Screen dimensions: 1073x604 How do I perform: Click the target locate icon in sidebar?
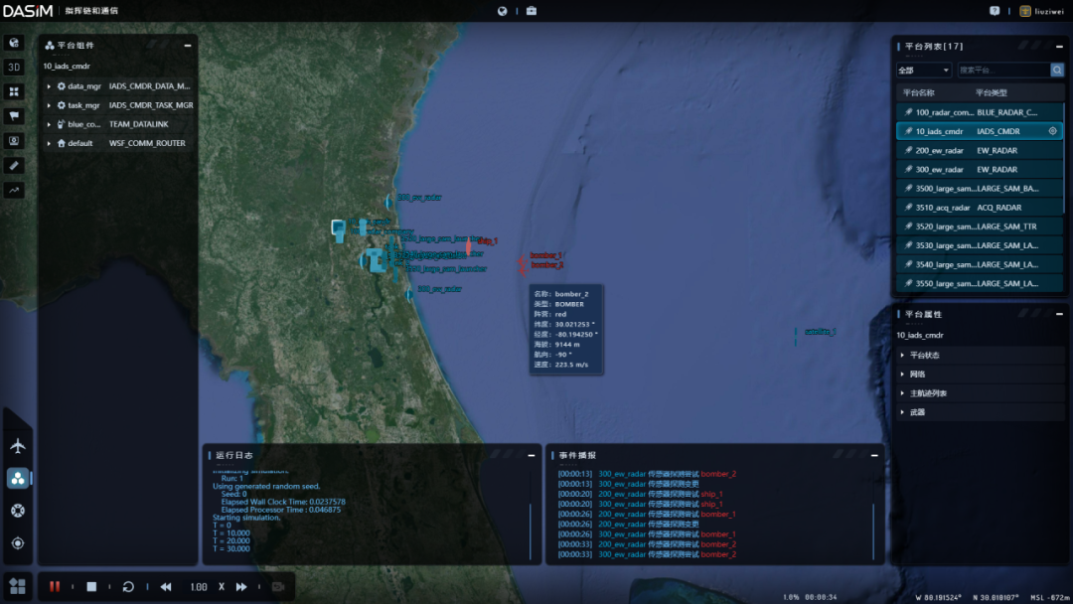18,543
